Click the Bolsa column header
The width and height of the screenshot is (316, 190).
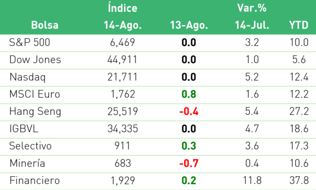point(45,25)
